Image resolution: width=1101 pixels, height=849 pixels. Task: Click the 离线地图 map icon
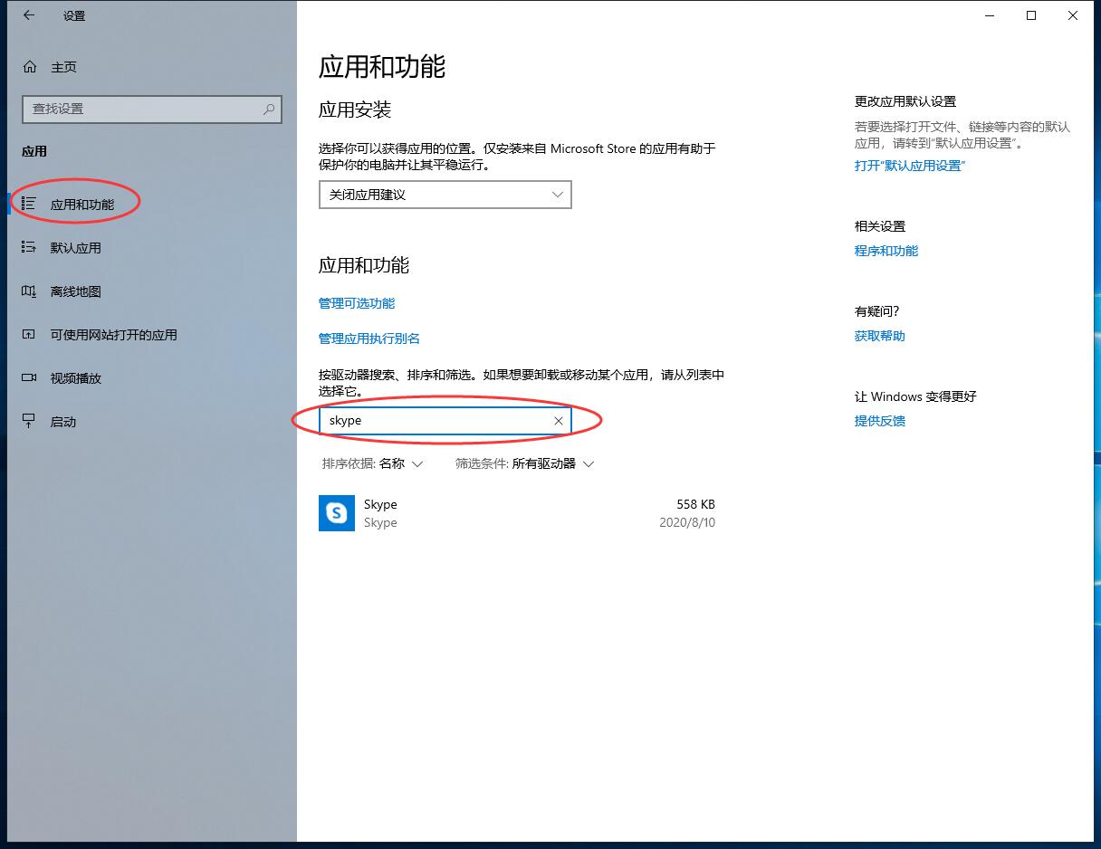(x=29, y=291)
